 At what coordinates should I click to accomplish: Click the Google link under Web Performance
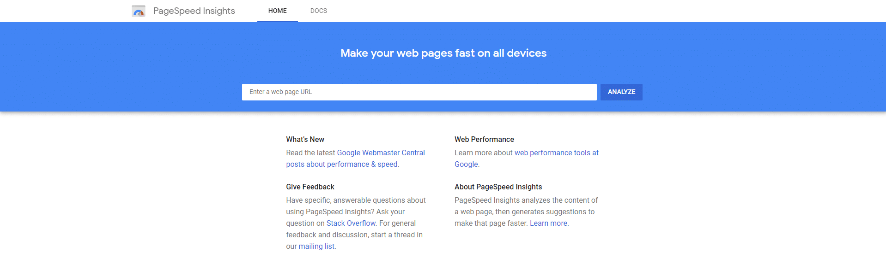click(x=466, y=164)
